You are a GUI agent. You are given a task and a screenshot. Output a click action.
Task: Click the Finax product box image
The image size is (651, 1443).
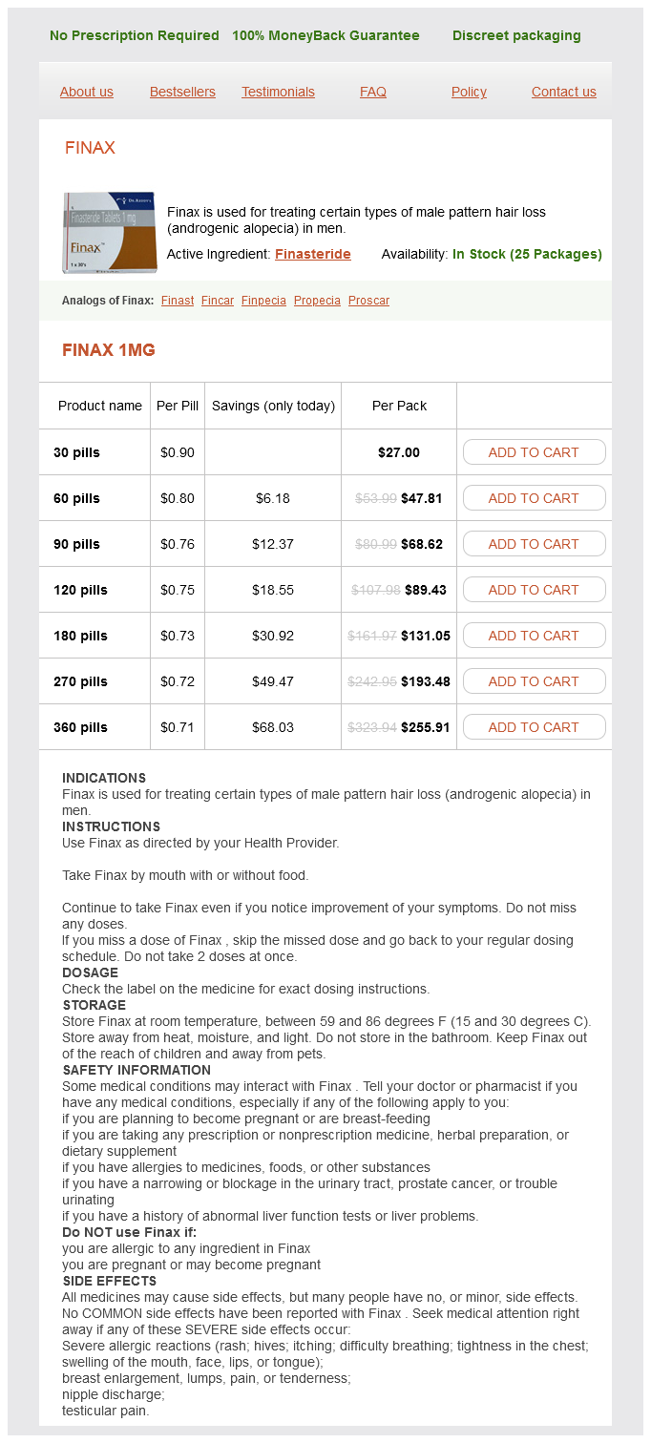tap(110, 232)
